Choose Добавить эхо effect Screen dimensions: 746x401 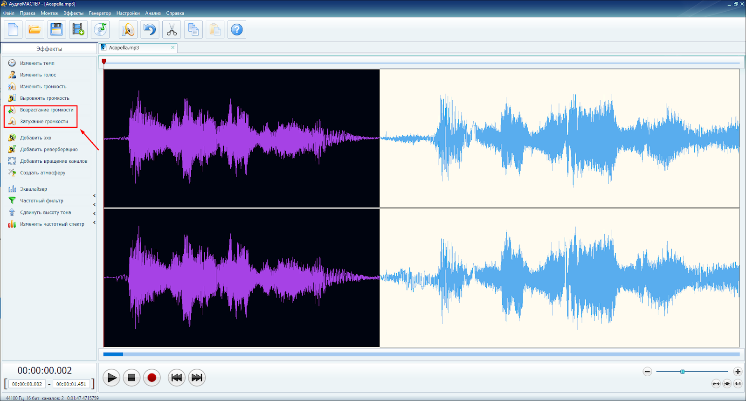[35, 138]
